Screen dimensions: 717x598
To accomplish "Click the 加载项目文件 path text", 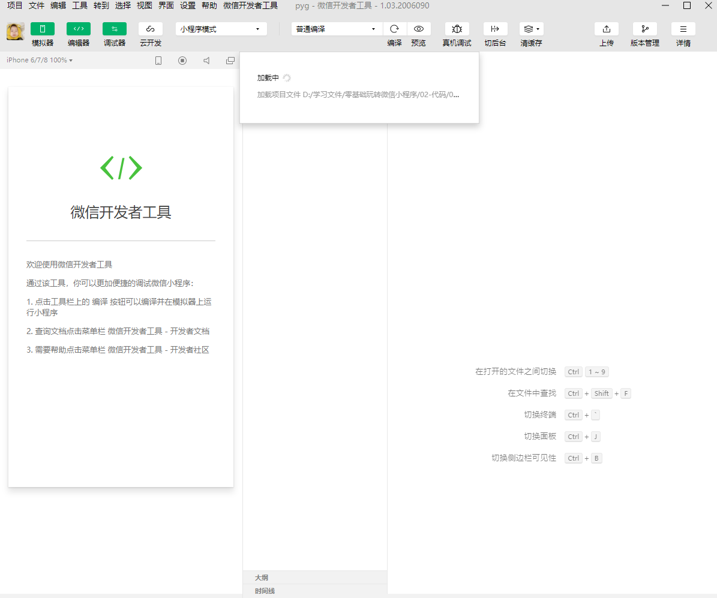I will coord(358,95).
